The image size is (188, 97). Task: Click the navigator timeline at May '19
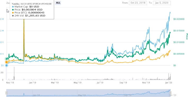point(82,95)
